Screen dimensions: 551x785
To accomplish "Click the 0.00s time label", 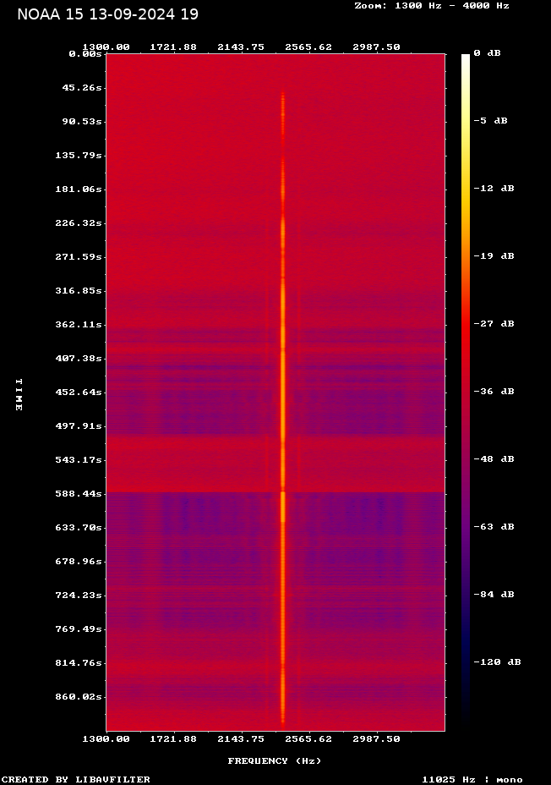I will (x=86, y=53).
